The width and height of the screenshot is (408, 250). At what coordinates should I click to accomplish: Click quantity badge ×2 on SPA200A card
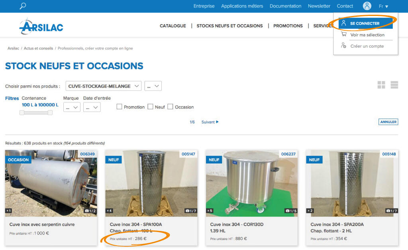pos(310,211)
